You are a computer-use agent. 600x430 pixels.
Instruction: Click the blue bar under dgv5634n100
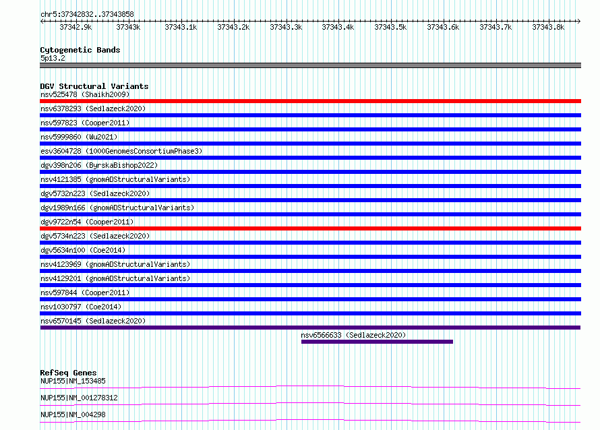coord(310,257)
